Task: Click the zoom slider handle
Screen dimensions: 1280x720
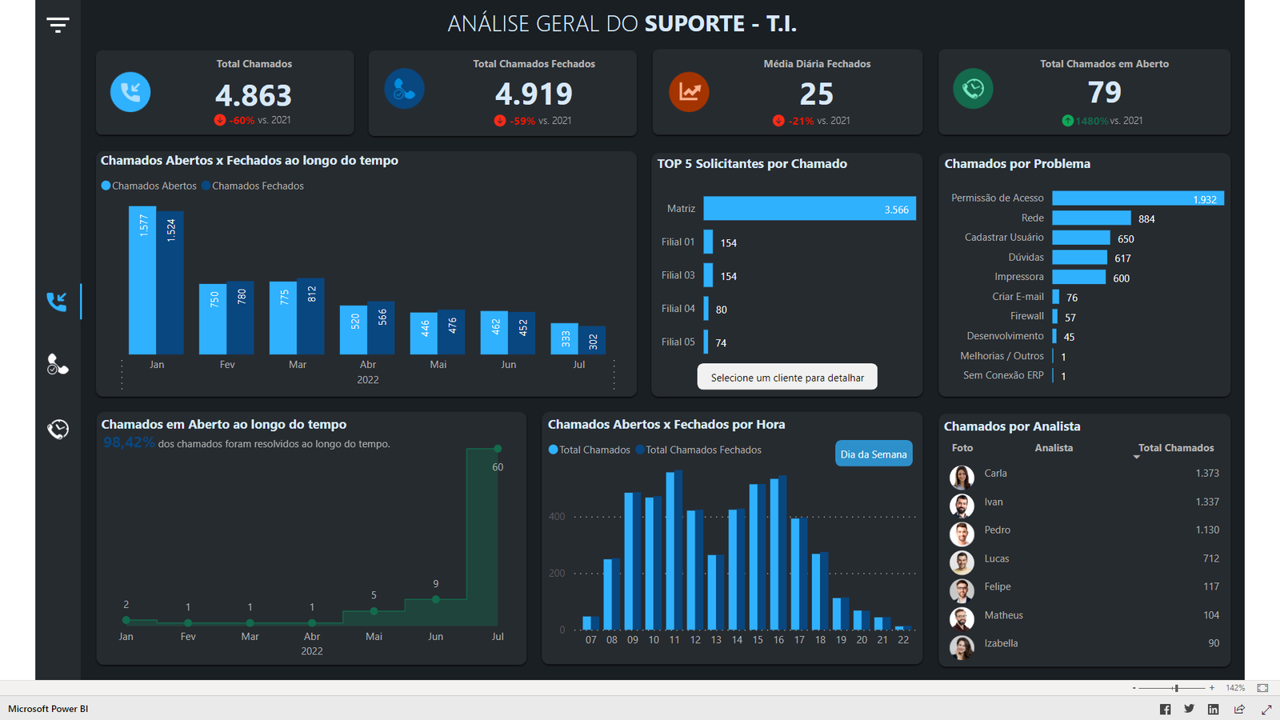Action: point(1176,688)
